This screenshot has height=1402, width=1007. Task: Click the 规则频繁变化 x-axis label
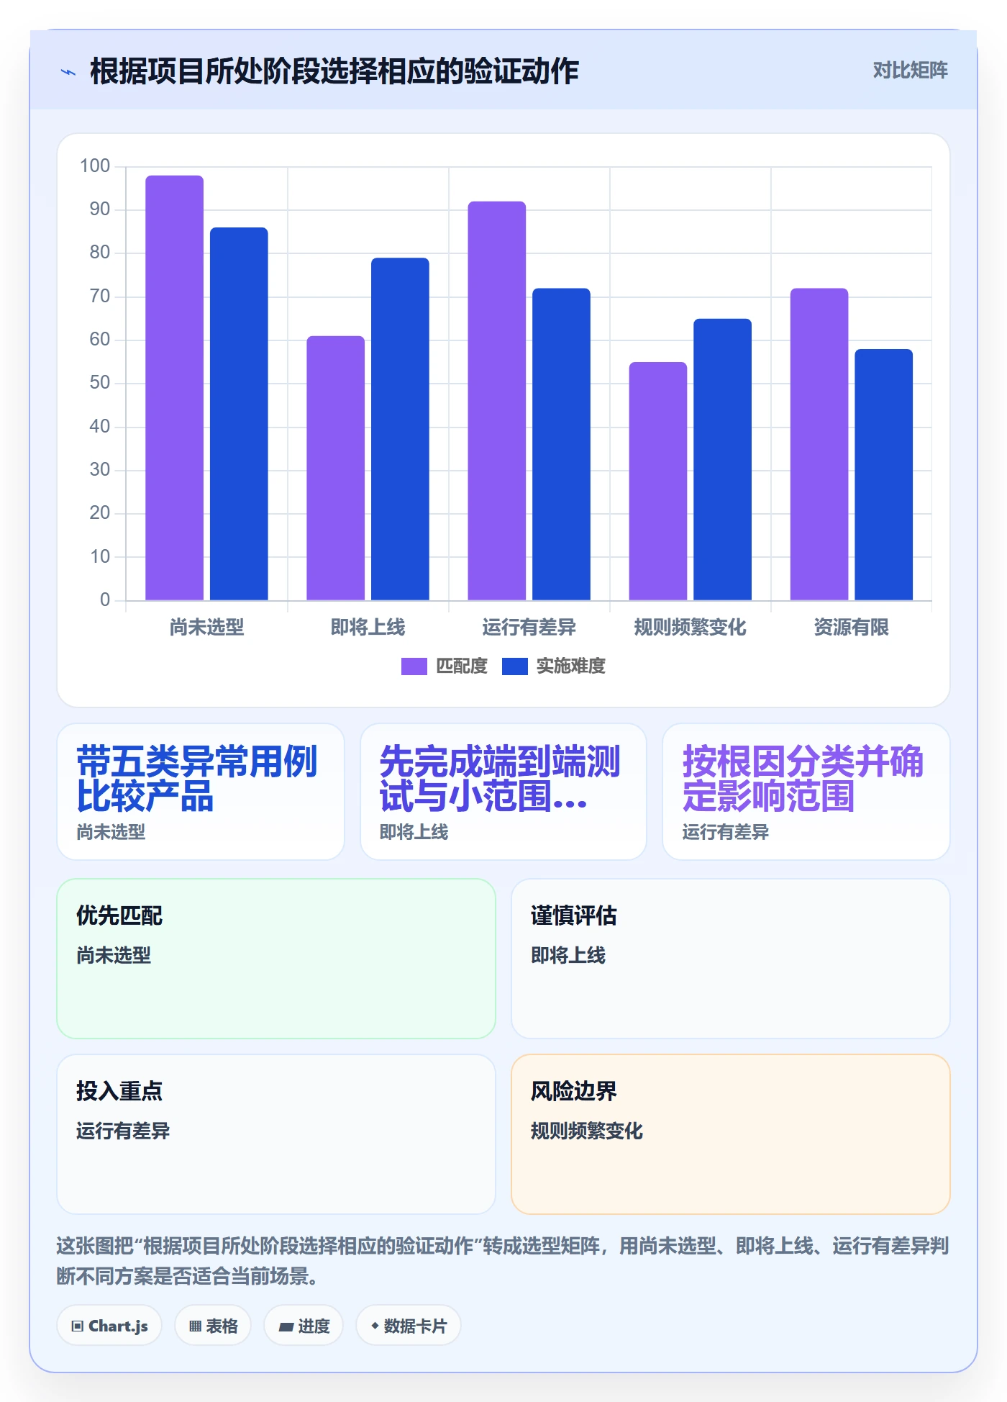[x=690, y=628]
